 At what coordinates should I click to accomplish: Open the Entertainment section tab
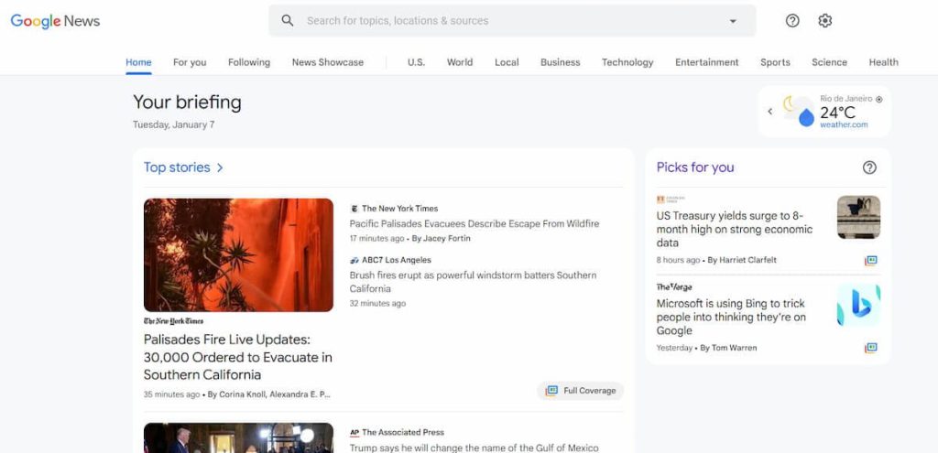pyautogui.click(x=706, y=62)
